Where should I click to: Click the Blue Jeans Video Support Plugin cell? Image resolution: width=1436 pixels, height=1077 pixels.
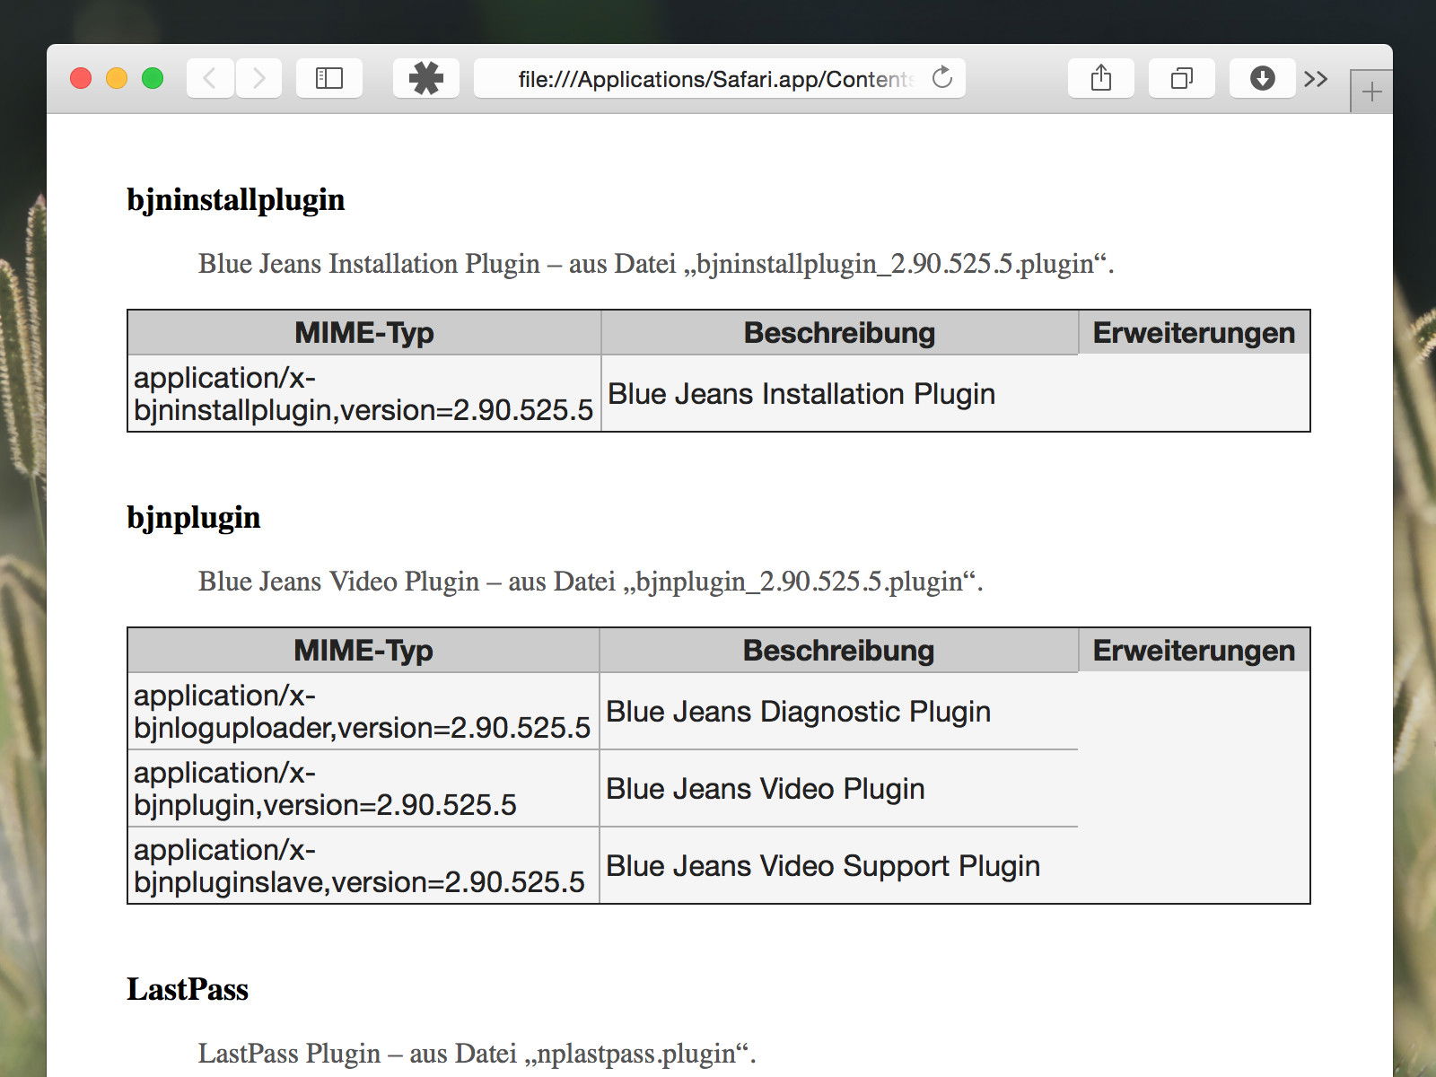pos(839,866)
